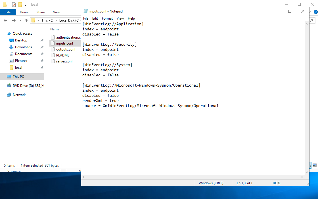Viewport: 318px width, 199px height.
Task: Click the Pictures pin icon
Action: (42, 61)
